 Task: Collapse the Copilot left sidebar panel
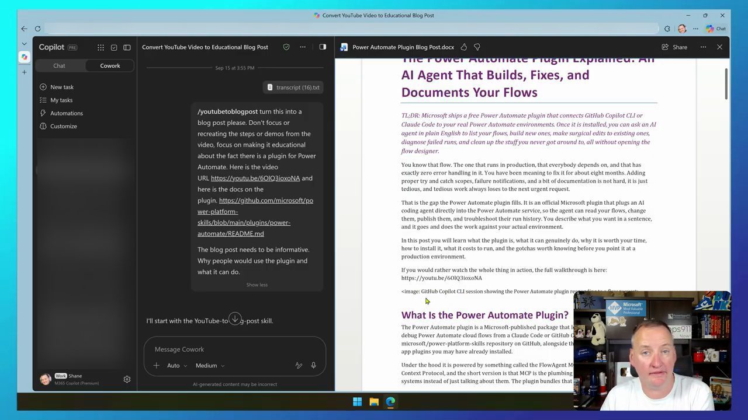pyautogui.click(x=127, y=47)
